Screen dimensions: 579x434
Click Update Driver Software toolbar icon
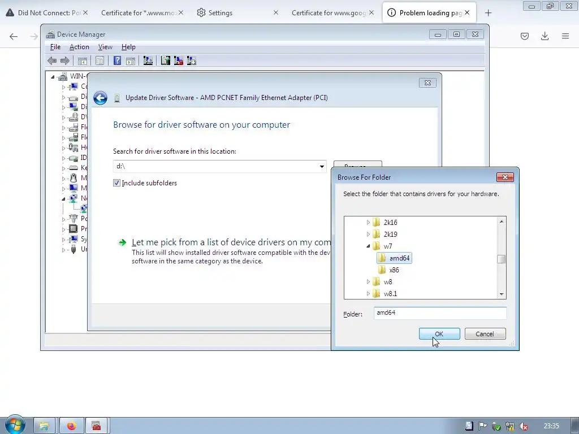click(x=166, y=60)
